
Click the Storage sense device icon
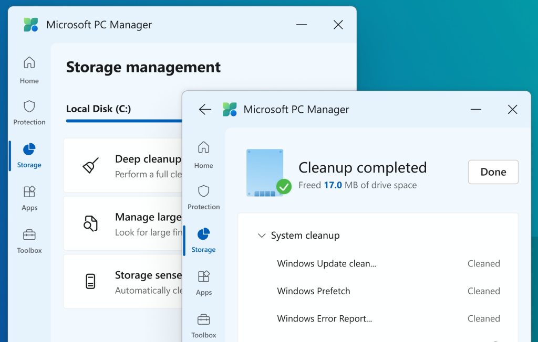point(90,281)
